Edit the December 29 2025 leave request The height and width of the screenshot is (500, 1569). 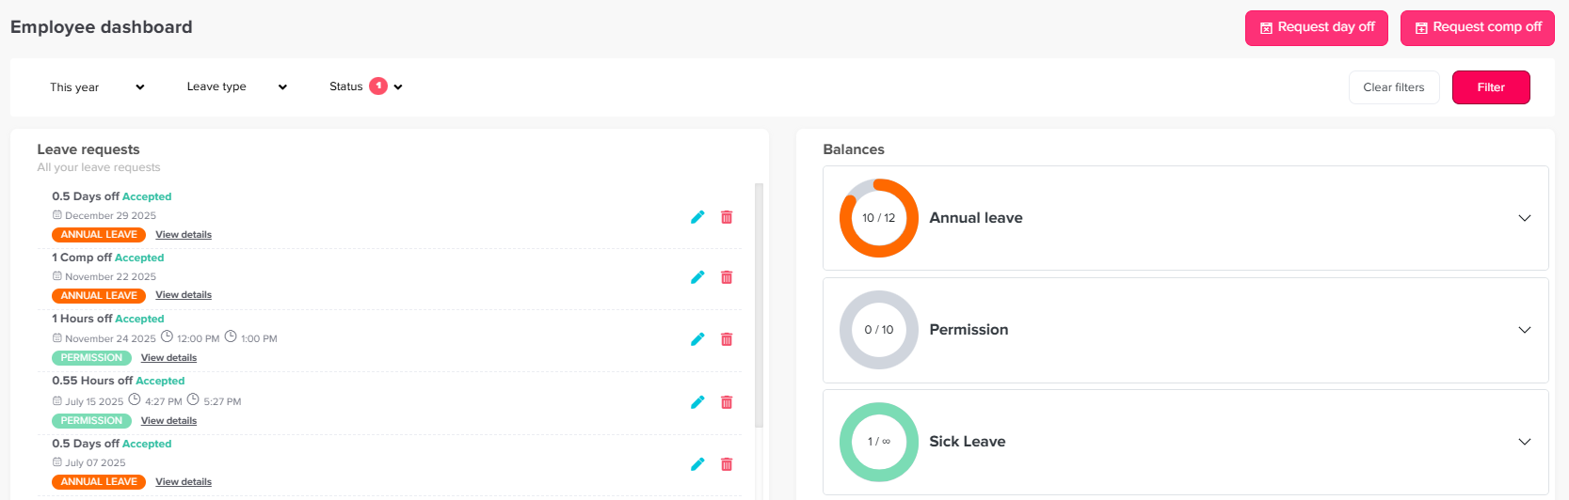pos(697,217)
